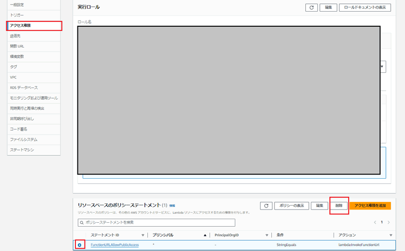Open ファイルシステム in the side menu
This screenshot has width=405, height=251.
point(34,140)
